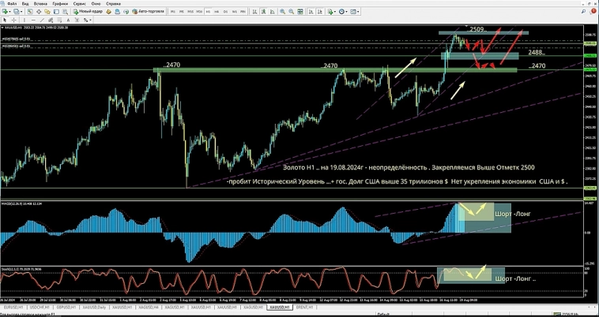Tile chart windows

[300, 11]
